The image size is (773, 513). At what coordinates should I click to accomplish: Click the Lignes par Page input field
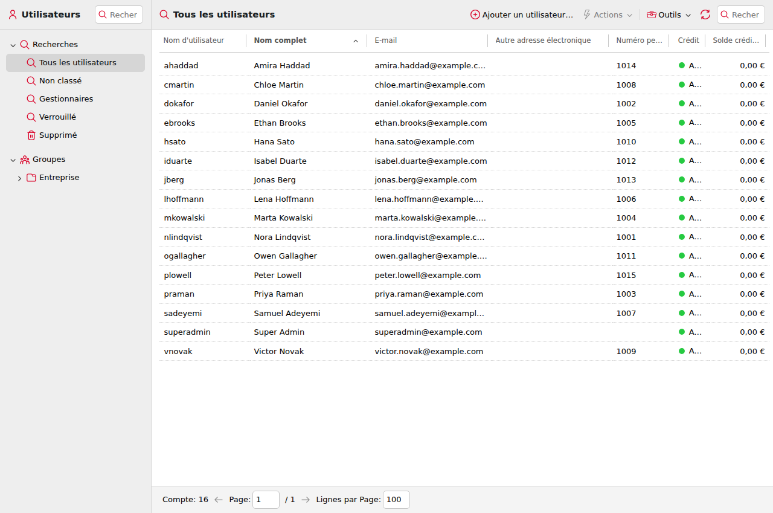click(396, 500)
